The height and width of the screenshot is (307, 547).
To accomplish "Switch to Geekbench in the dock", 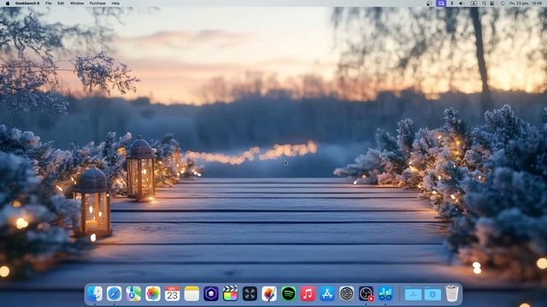I will coord(385,293).
